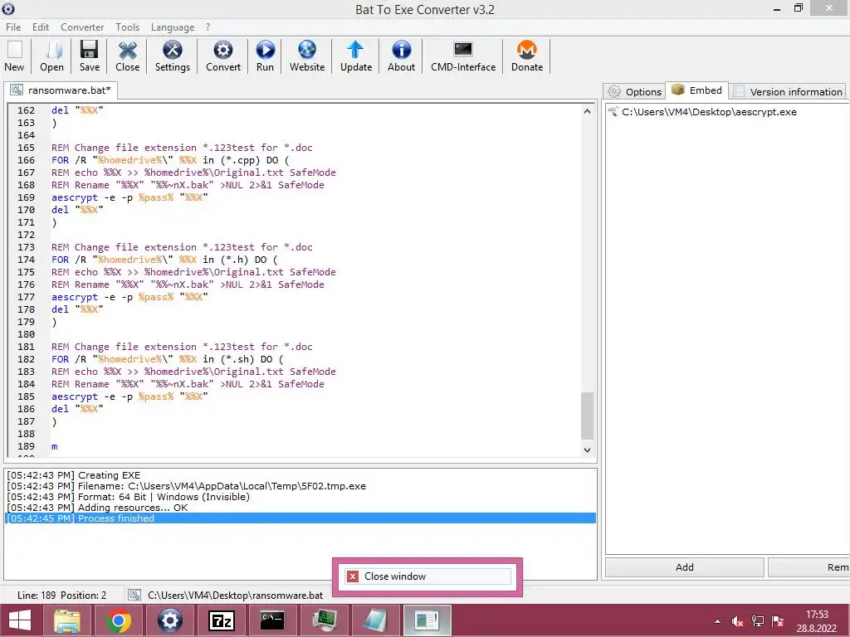Screen dimensions: 850x637
Task: Save the script with Save icon
Action: click(x=90, y=56)
